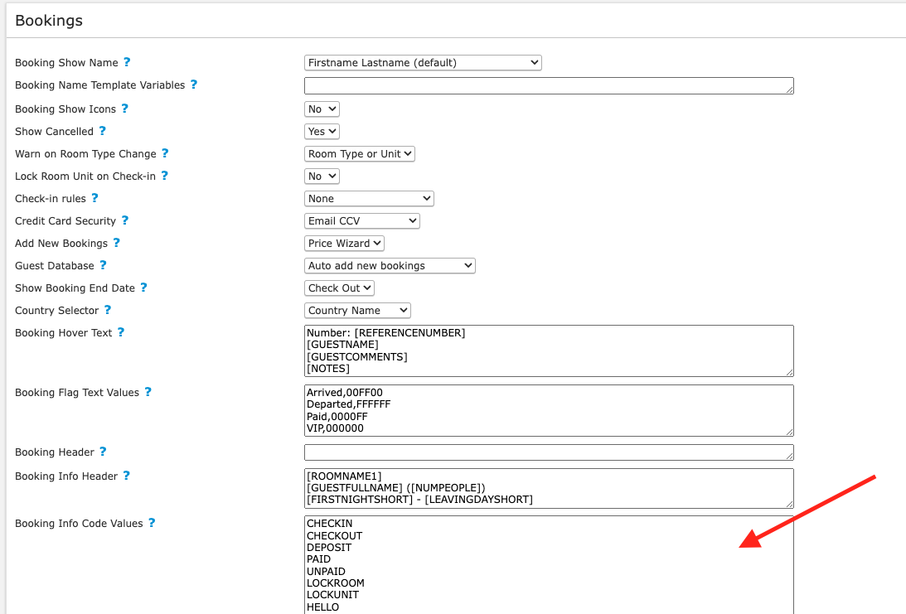Viewport: 906px width, 614px height.
Task: Click the "Paid,0000FF" line
Action: 337,417
